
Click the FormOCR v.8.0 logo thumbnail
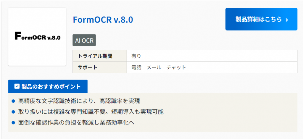pyautogui.click(x=37, y=37)
